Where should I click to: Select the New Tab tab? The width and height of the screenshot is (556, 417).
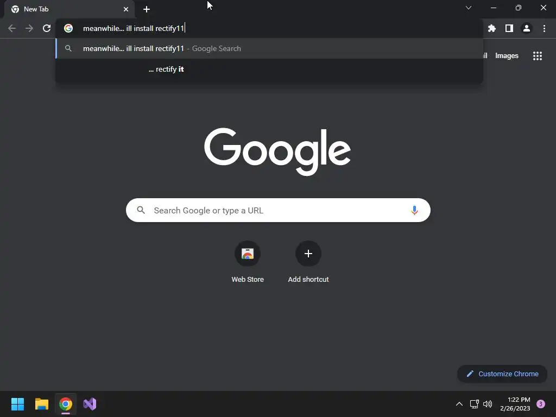click(x=69, y=9)
